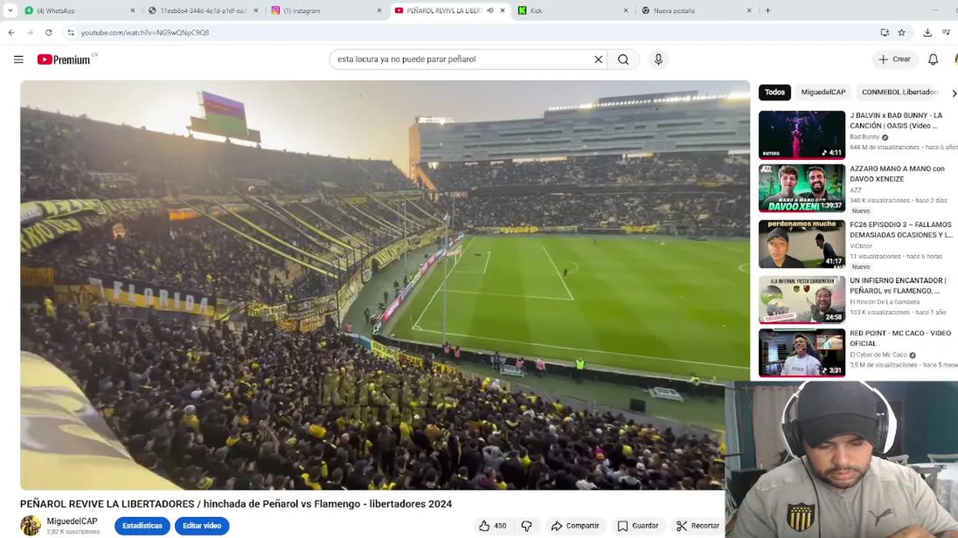Open the tab search dropdown

10,10
